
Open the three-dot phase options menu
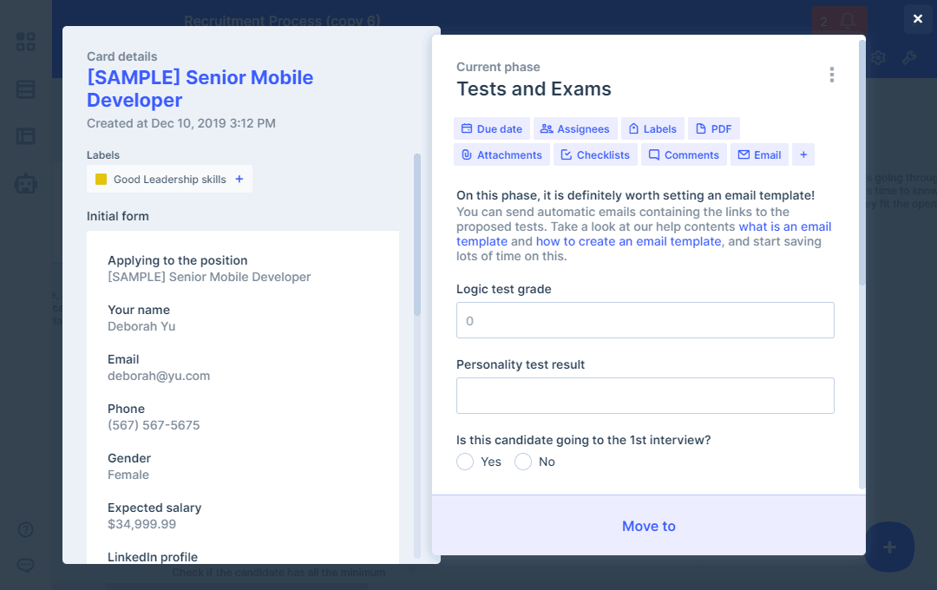(831, 75)
